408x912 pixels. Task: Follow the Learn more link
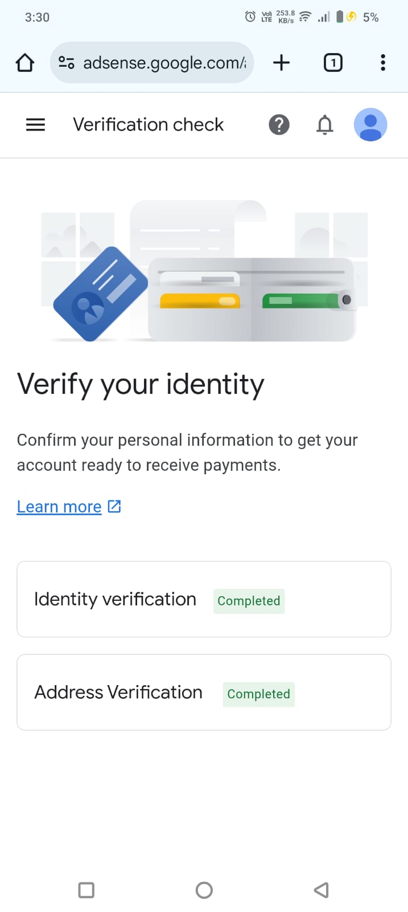(59, 506)
